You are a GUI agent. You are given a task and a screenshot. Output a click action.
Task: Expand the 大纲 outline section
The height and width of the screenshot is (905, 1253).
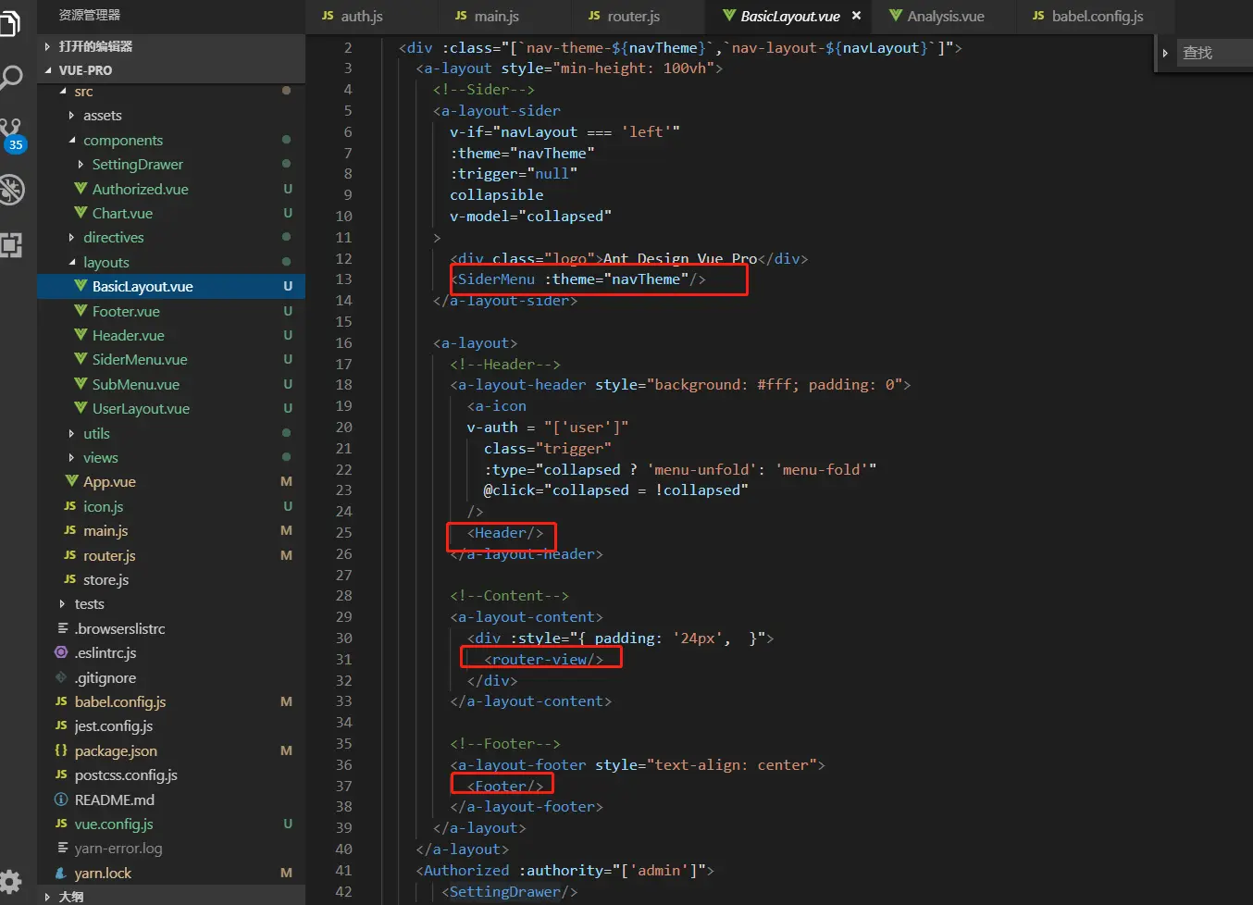[x=48, y=897]
